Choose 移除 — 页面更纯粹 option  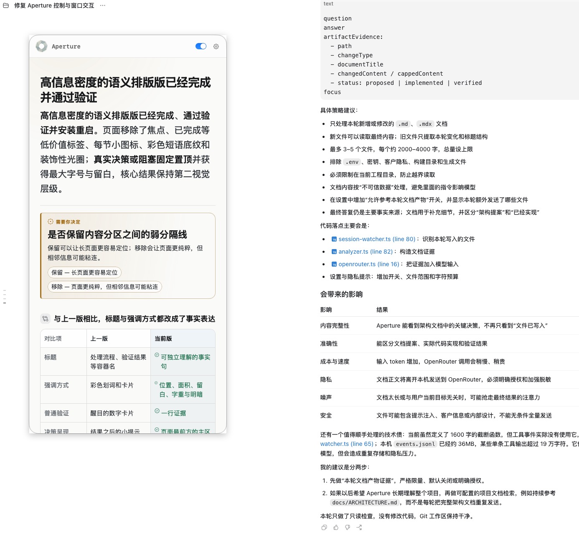click(104, 287)
